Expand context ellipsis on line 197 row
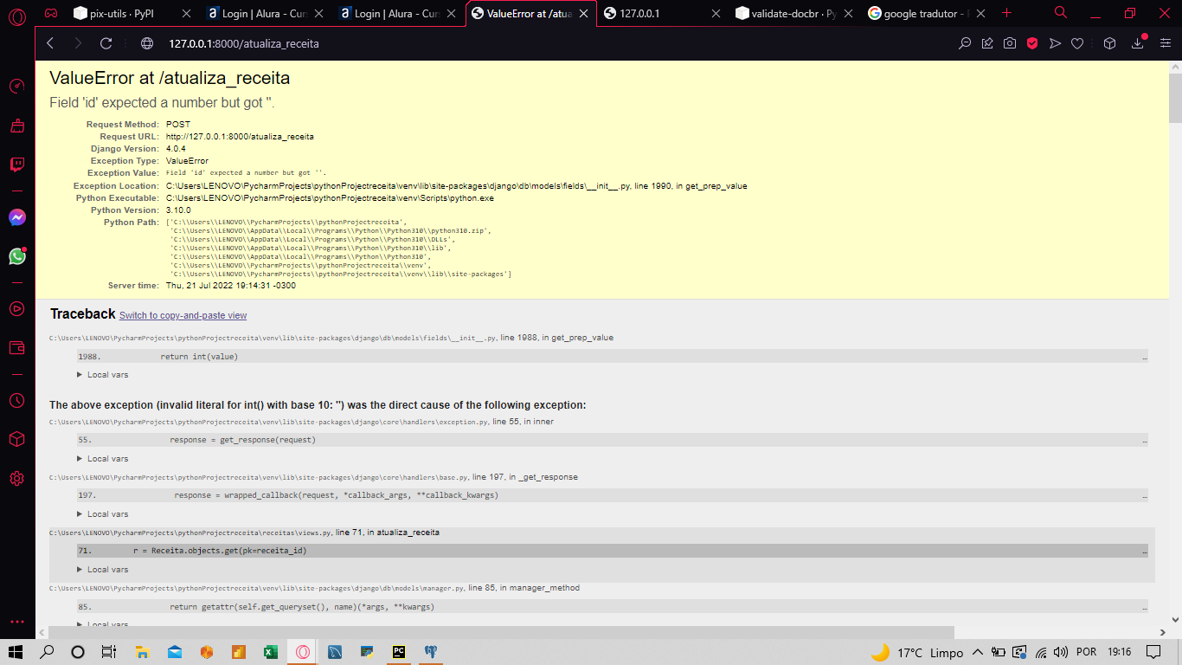Image resolution: width=1182 pixels, height=665 pixels. (1145, 495)
